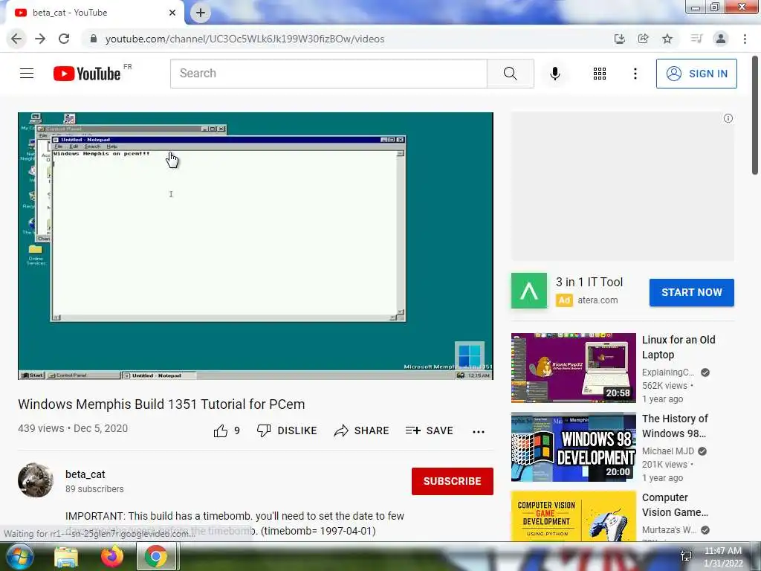
Task: Click the network tray icon
Action: tap(686, 556)
